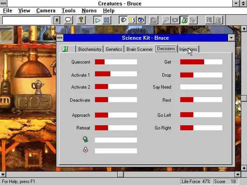247x185 pixels.
Task: Open the Creatures window control menu
Action: 3,3
